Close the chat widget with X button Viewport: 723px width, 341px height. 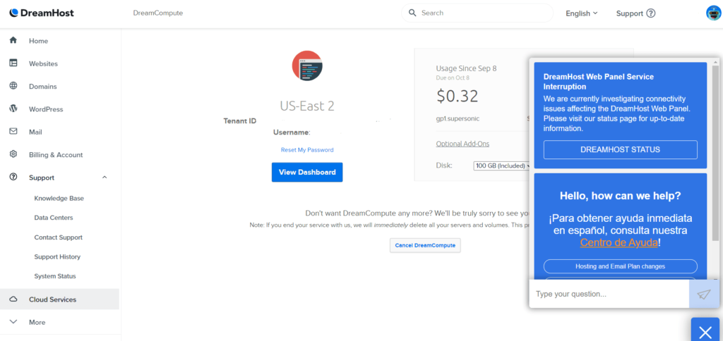click(x=705, y=331)
